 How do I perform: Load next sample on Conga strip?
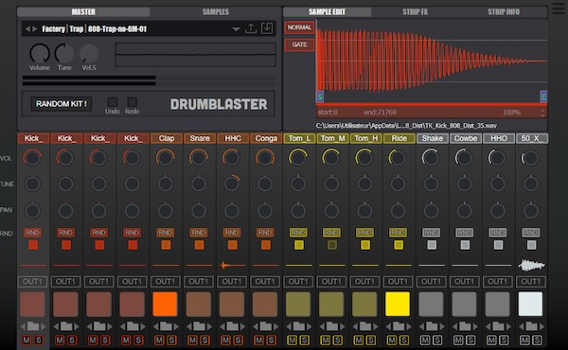tap(275, 326)
